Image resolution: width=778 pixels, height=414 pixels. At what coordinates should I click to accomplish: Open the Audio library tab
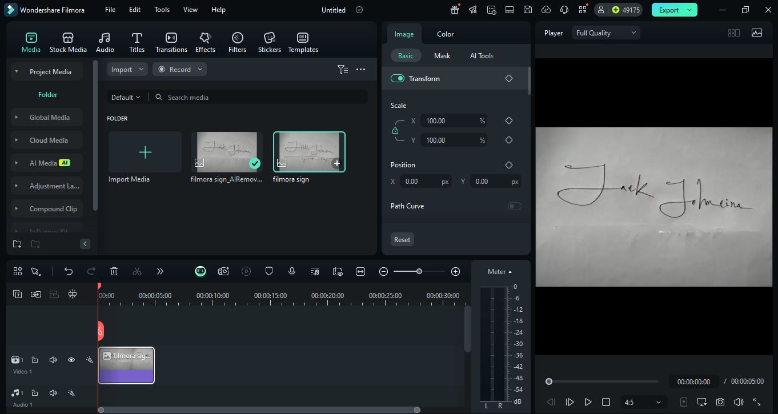105,42
